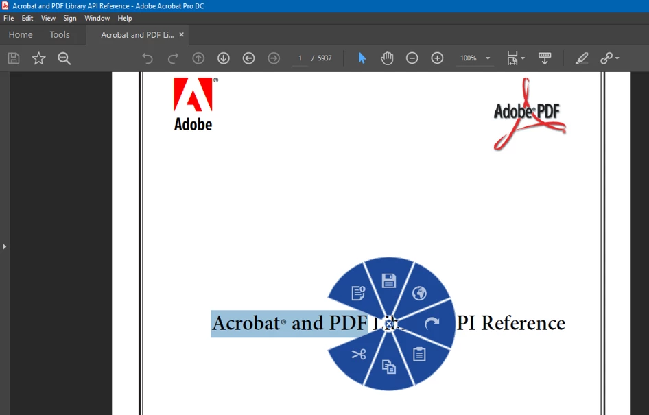Switch to the Home tab

pos(21,35)
